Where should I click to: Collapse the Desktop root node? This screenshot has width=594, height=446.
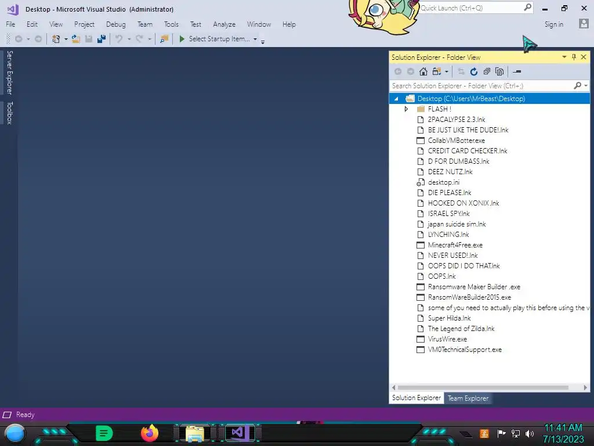[396, 99]
